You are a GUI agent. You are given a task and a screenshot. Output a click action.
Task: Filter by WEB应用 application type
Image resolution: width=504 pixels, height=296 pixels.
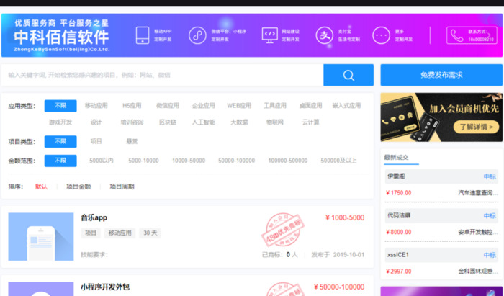[x=239, y=106]
